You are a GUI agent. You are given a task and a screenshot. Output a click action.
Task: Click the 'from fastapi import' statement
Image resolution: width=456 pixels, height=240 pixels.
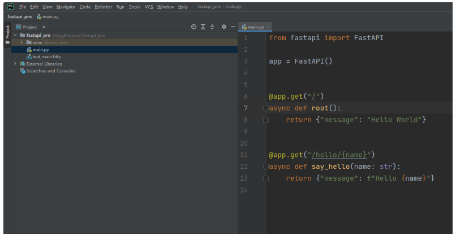click(309, 38)
